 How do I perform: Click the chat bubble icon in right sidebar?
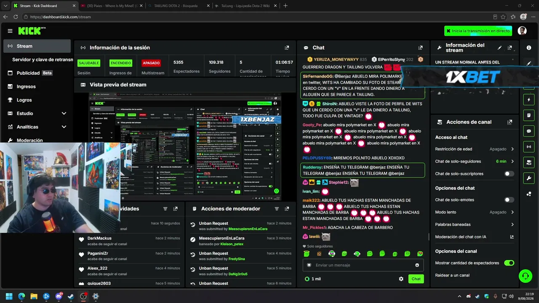coord(529,131)
